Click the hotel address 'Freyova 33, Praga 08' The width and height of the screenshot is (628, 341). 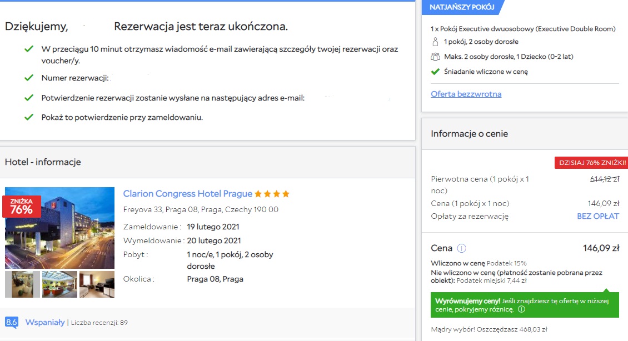point(201,209)
